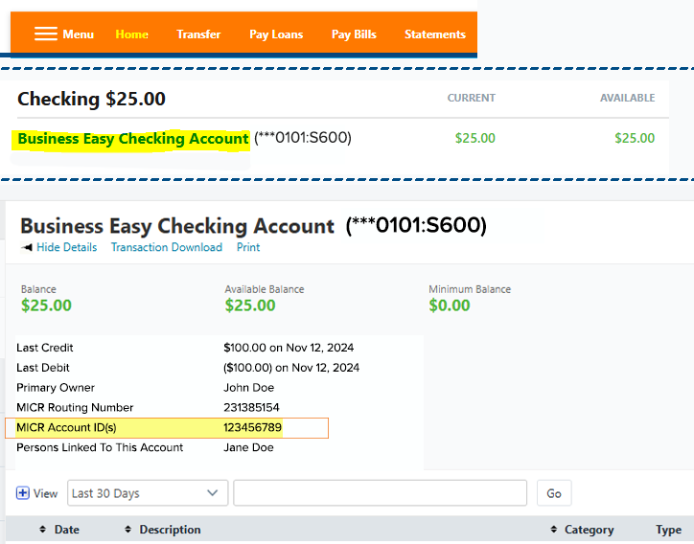The width and height of the screenshot is (694, 544).
Task: Click the Menu label in navigation
Action: pyautogui.click(x=79, y=34)
